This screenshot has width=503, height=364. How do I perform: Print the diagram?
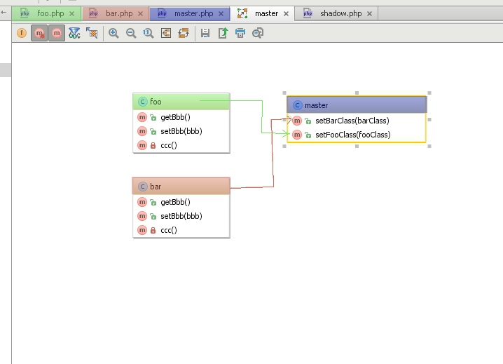240,33
